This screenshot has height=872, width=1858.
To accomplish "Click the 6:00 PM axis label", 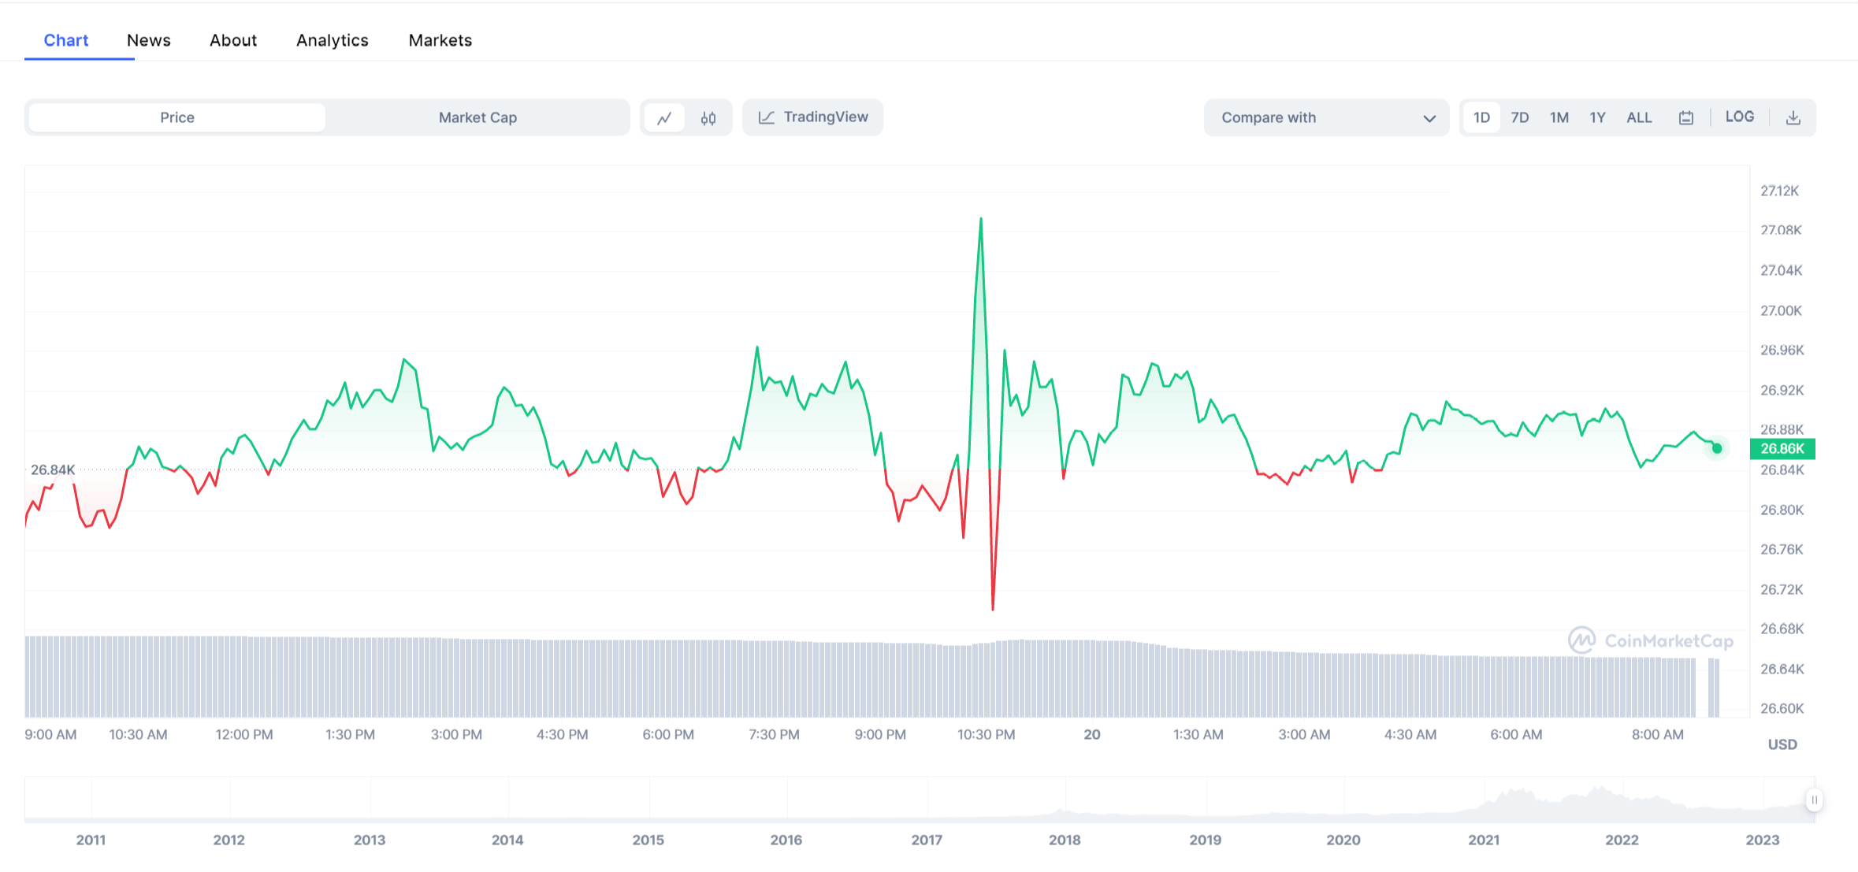I will (668, 735).
